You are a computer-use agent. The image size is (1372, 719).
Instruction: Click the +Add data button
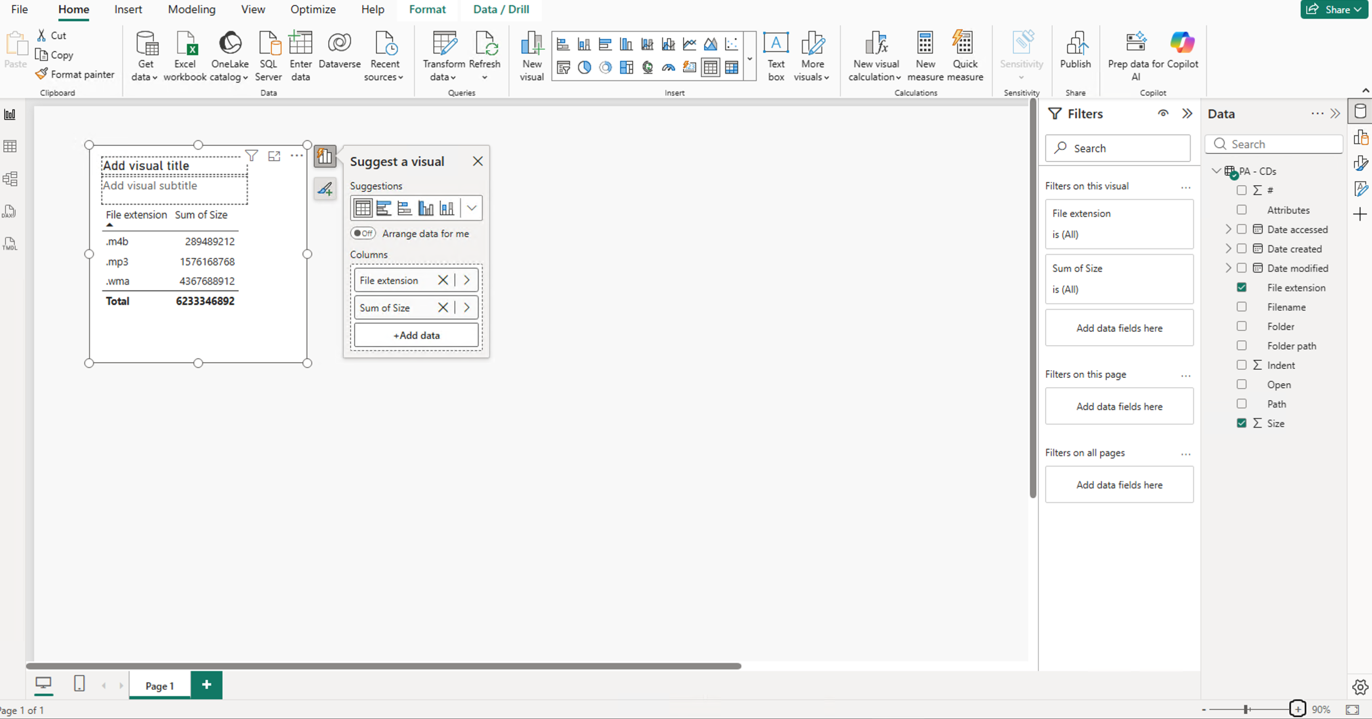point(417,335)
